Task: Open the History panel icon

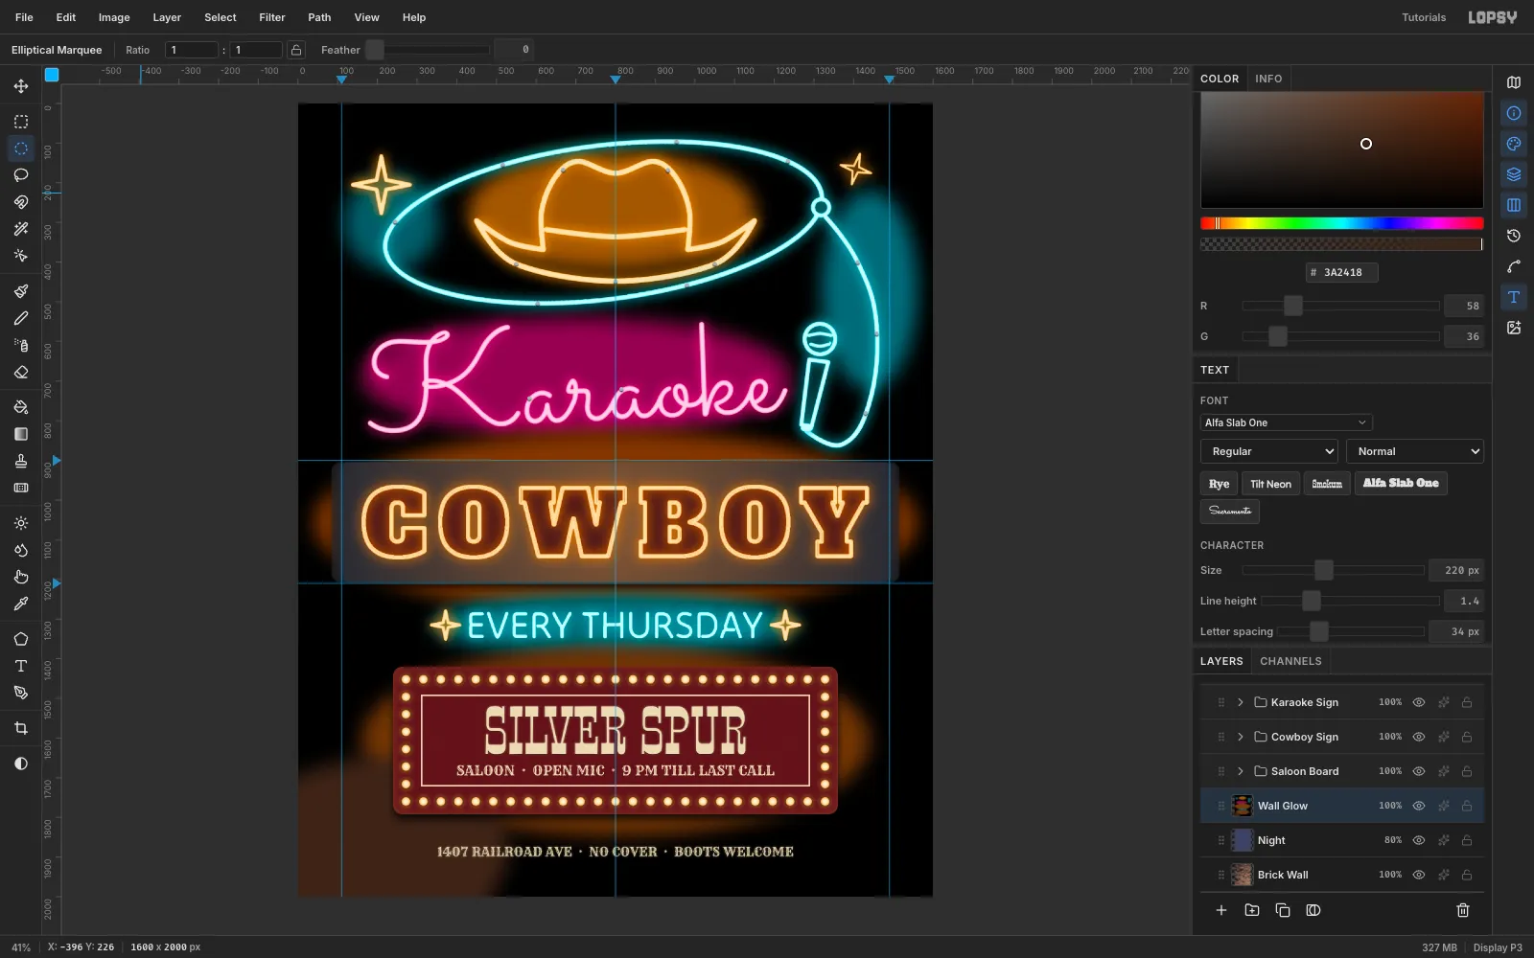Action: (1514, 236)
